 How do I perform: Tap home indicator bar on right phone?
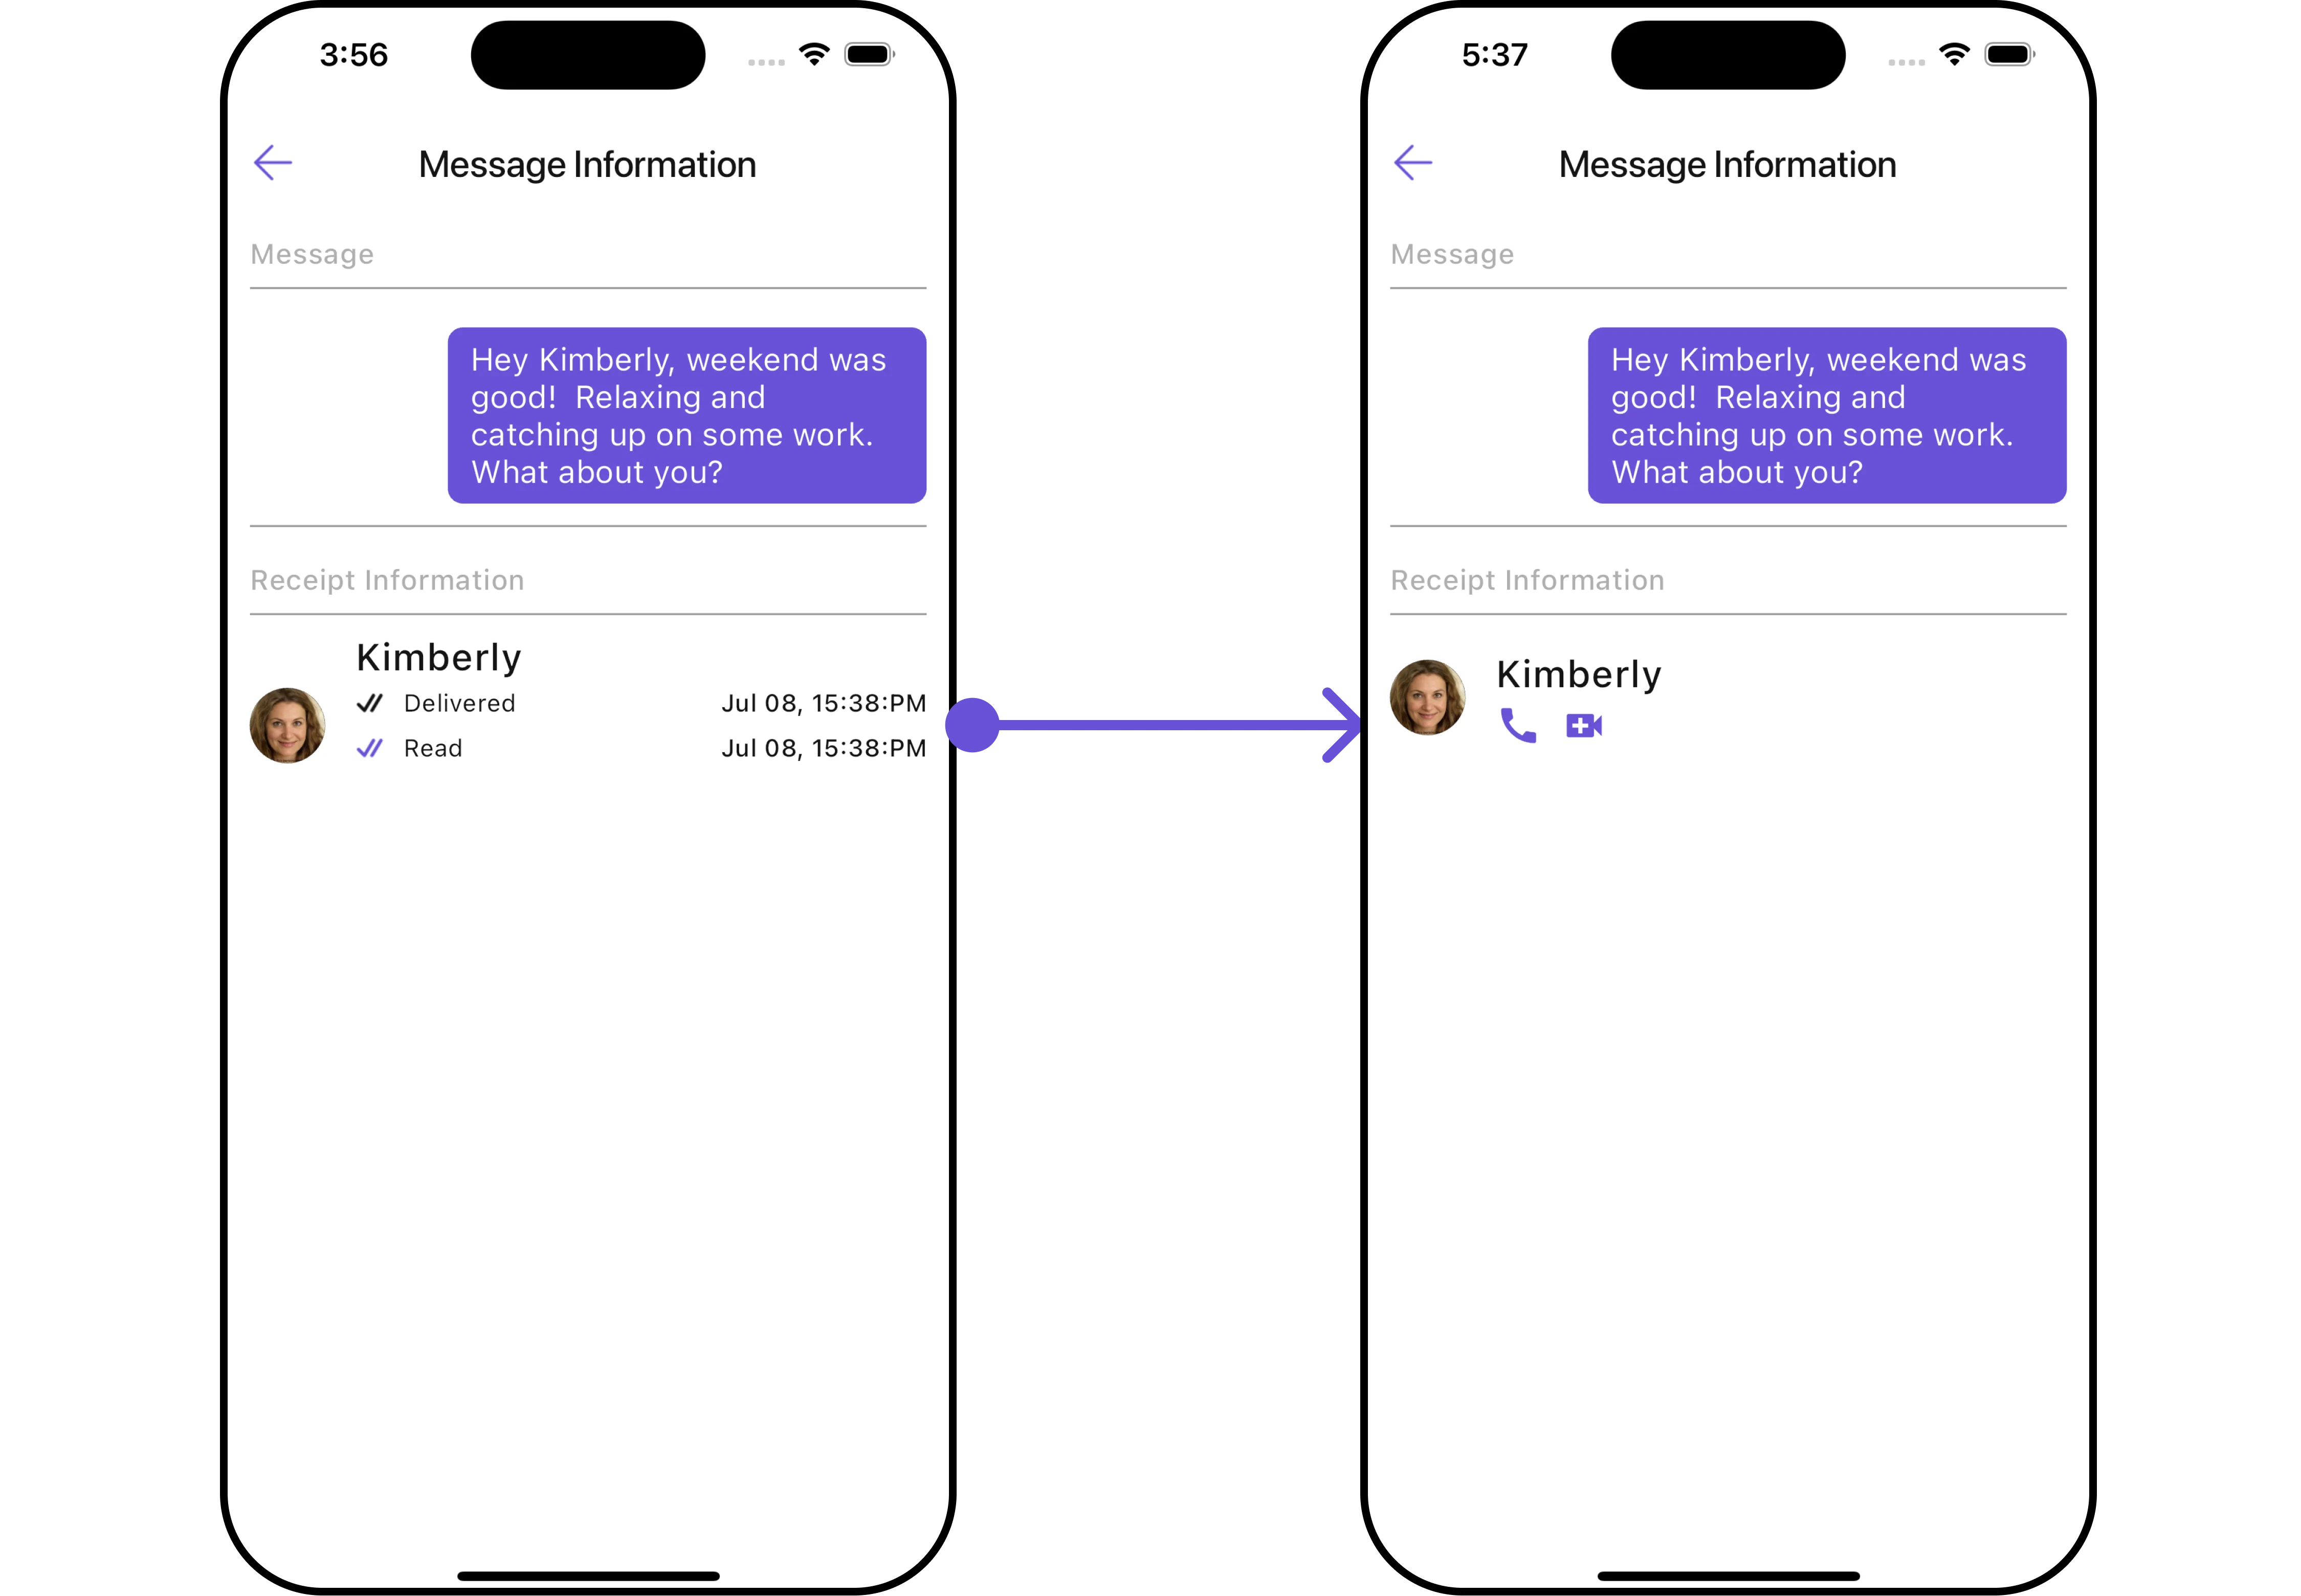point(1728,1576)
